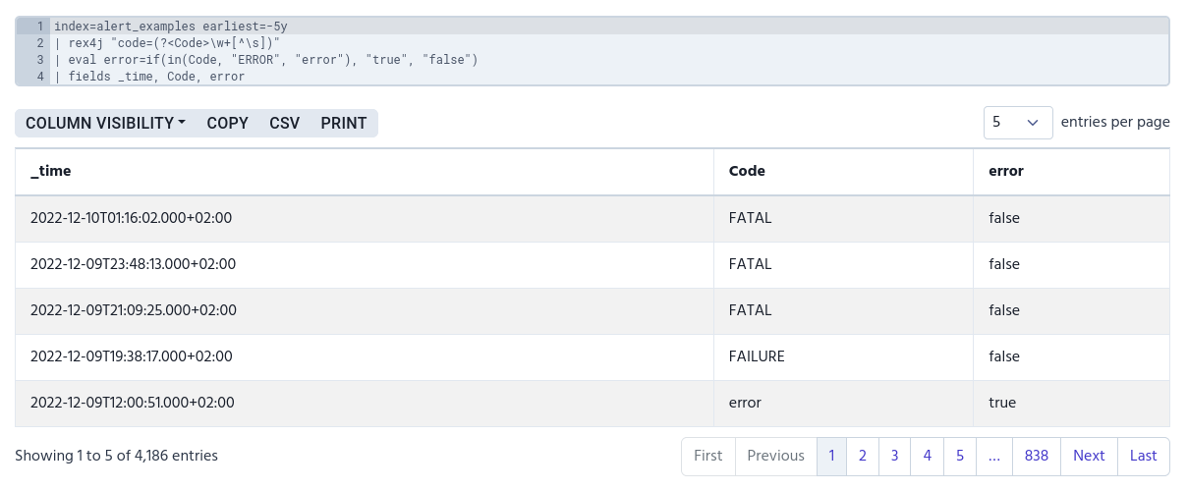This screenshot has width=1187, height=491.
Task: Select page 5 in pagination
Action: (960, 456)
